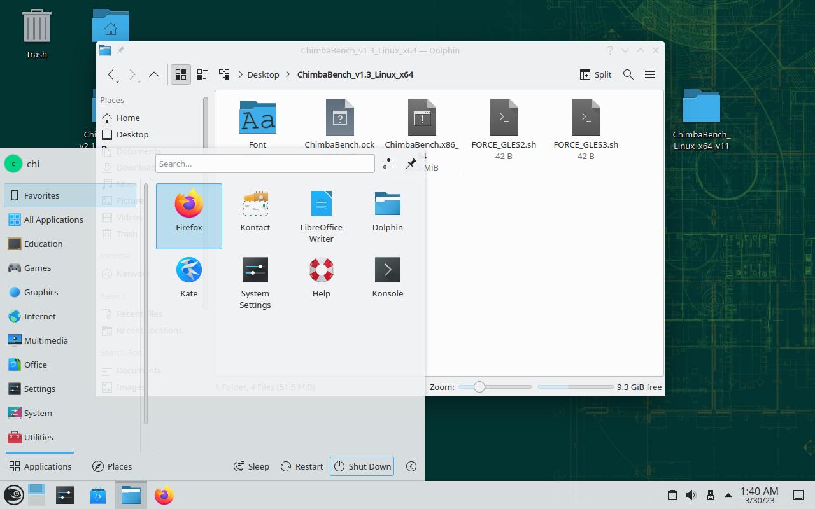Switch to the Applications tab

[40, 466]
